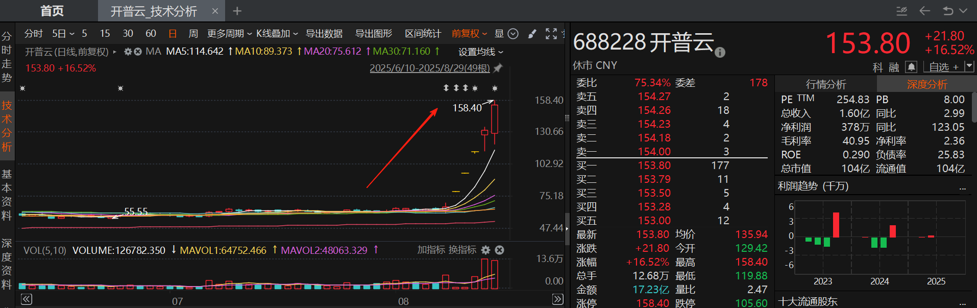This screenshot has width=977, height=308.
Task: Expand the 更多周期 dropdown
Action: 229,34
